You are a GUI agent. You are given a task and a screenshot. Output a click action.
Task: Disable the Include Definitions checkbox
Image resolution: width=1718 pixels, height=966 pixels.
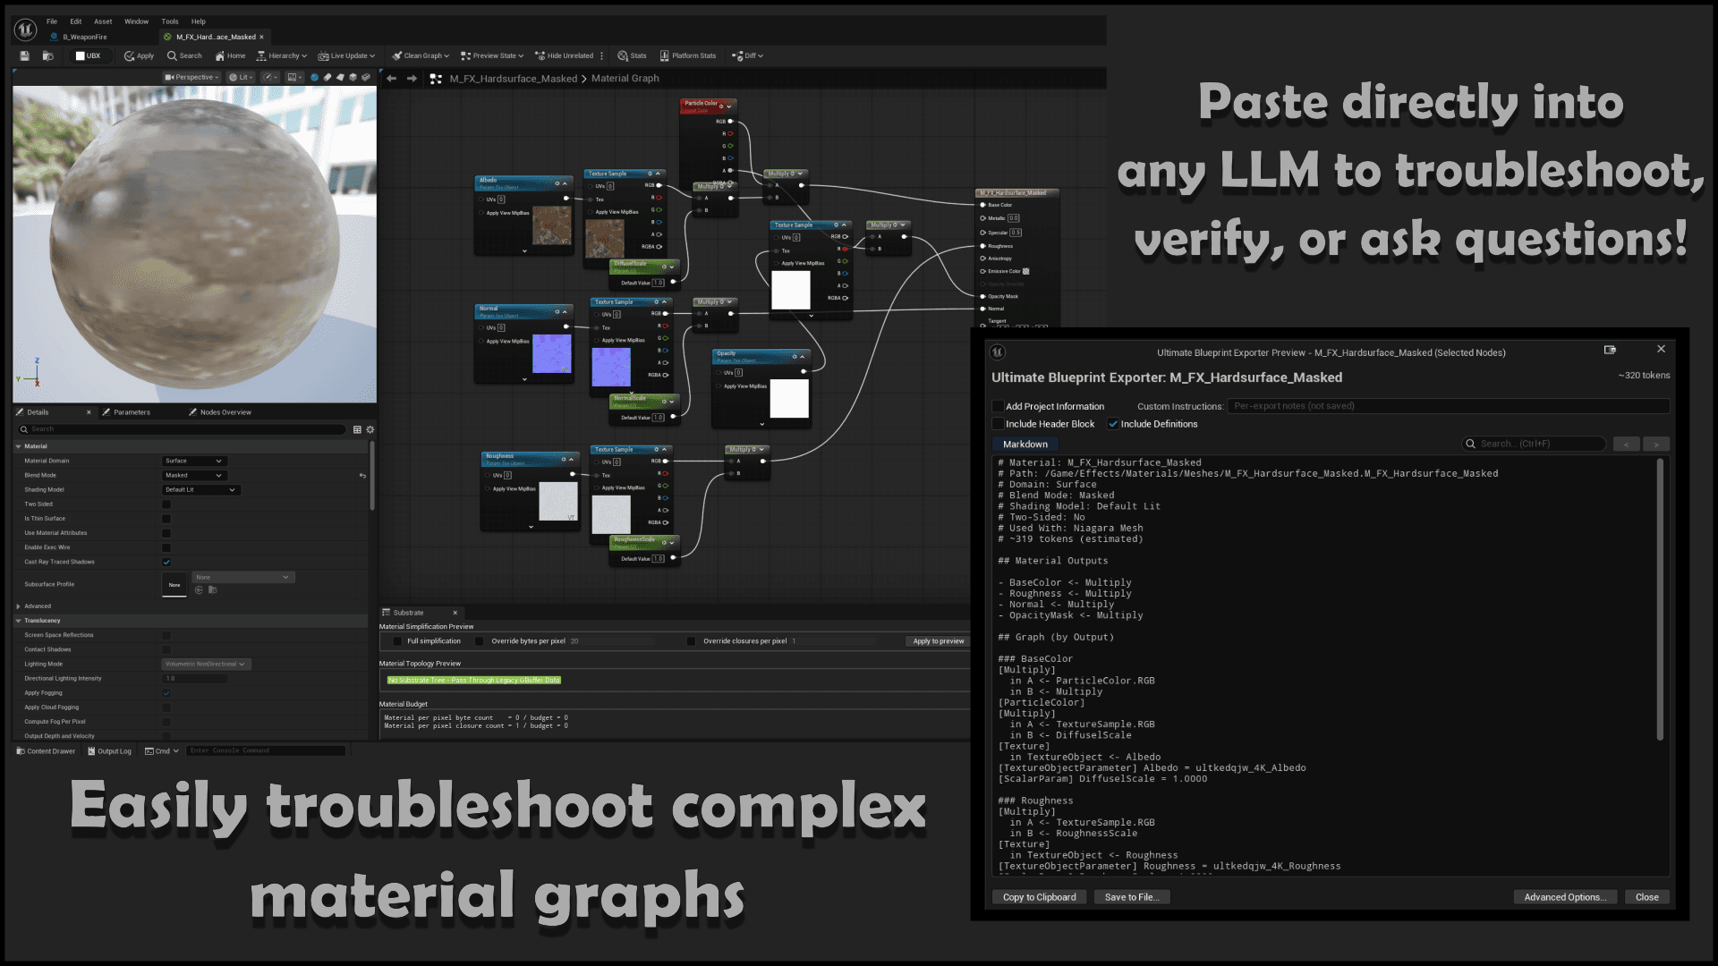pos(1114,424)
